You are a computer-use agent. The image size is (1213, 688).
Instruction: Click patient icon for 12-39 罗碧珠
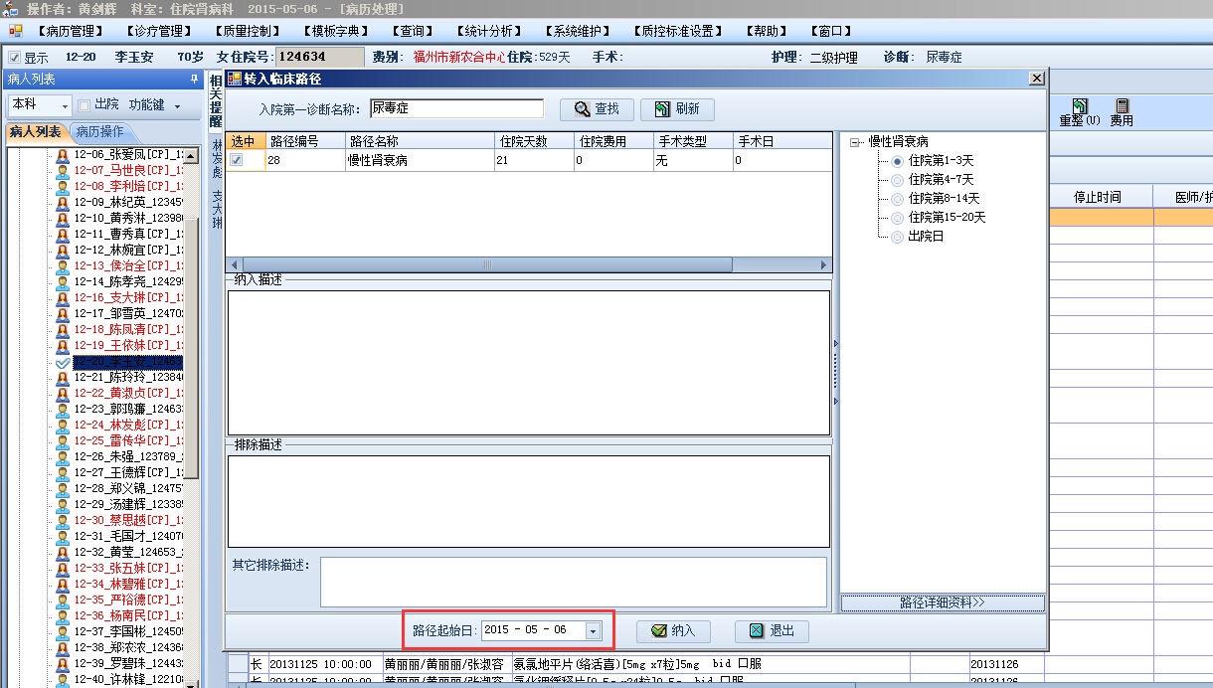pos(63,663)
